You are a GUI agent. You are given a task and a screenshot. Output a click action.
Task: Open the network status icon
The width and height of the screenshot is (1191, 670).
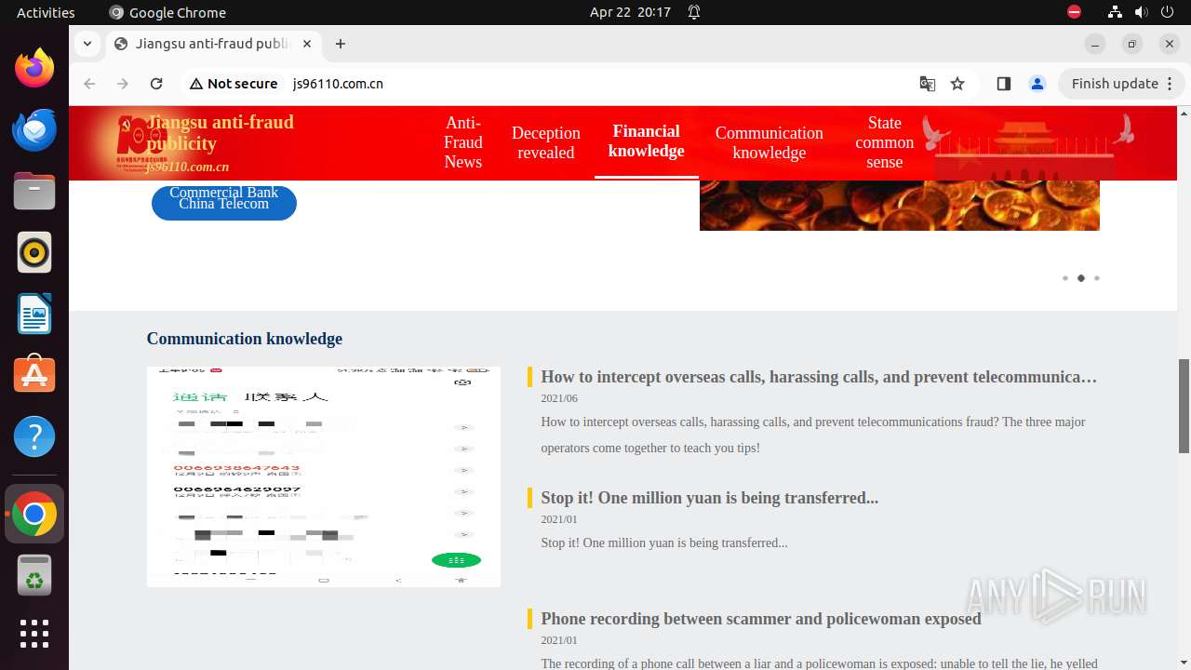coord(1115,12)
